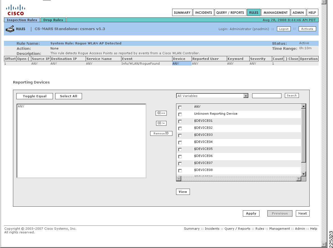Switch to Drop Rules subtab
Viewport: 333px width, 248px height.
pyautogui.click(x=53, y=20)
